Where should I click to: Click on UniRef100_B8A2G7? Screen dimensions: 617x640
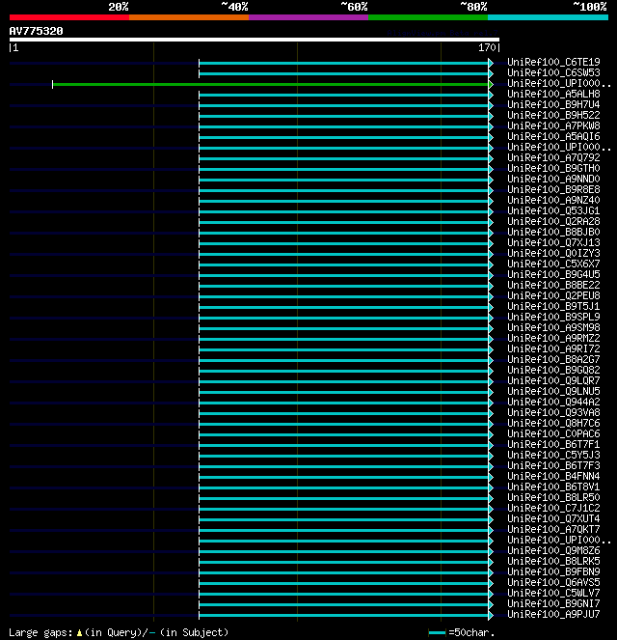coord(553,359)
